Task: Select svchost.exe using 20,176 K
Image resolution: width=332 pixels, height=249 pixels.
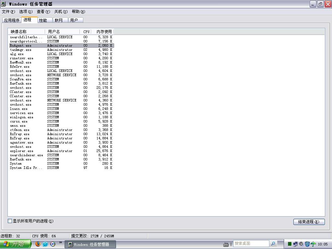Action: 61,88
